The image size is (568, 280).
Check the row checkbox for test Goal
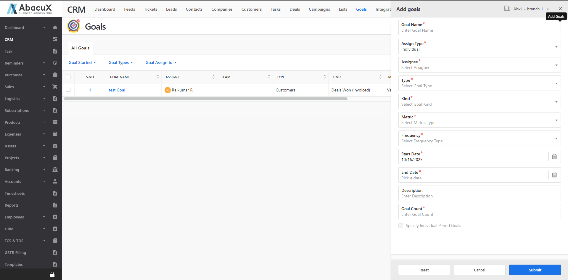coord(68,90)
